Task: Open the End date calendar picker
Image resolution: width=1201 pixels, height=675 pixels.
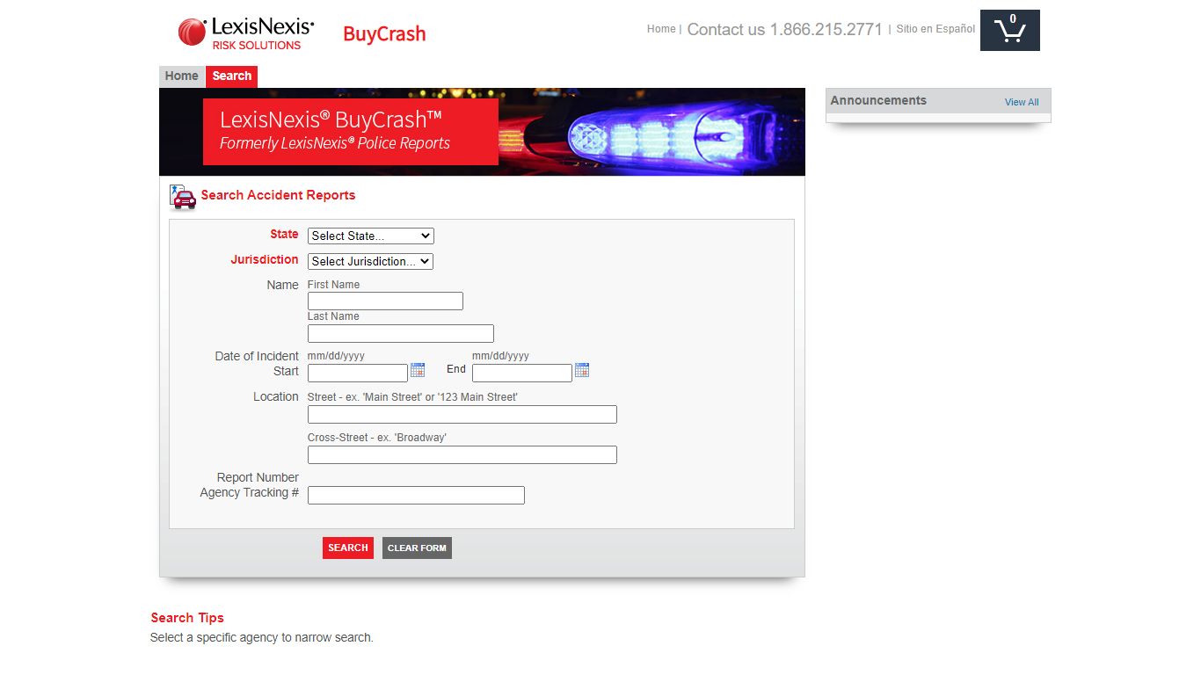Action: (x=582, y=370)
